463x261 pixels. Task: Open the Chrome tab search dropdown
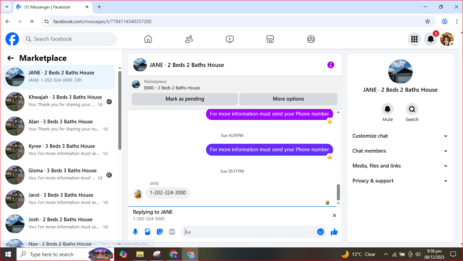point(6,7)
